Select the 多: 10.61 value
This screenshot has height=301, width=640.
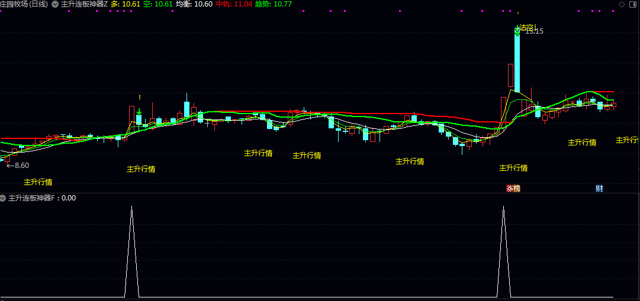click(126, 5)
